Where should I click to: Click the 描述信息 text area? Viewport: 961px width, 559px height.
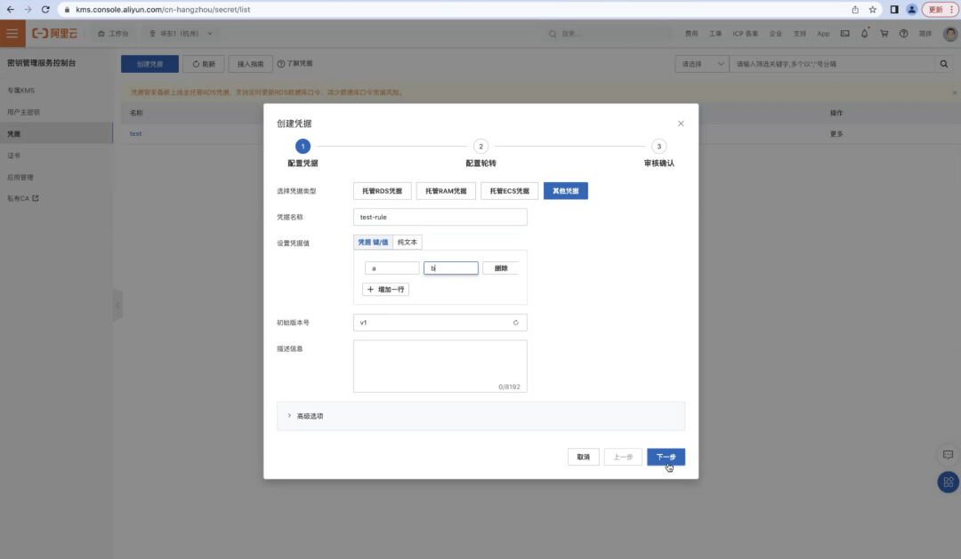click(x=440, y=366)
